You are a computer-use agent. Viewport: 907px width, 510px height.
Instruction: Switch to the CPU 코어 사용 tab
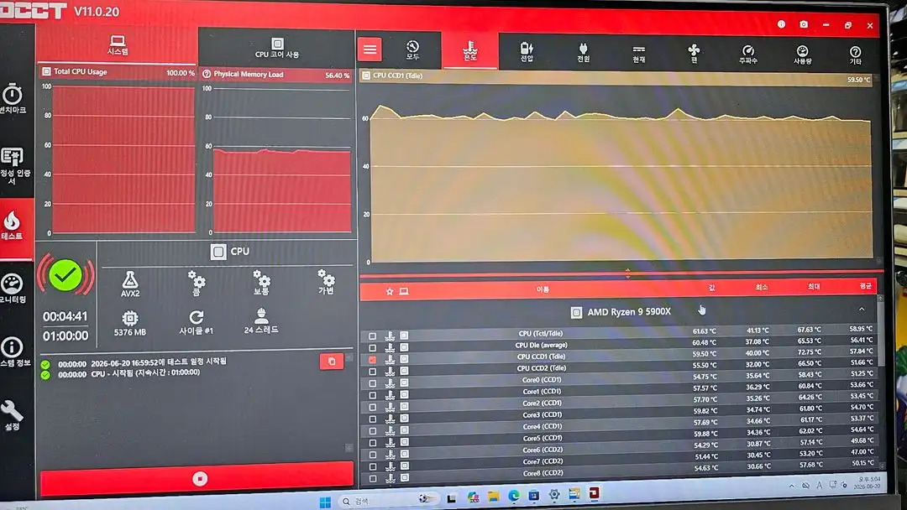[x=277, y=48]
